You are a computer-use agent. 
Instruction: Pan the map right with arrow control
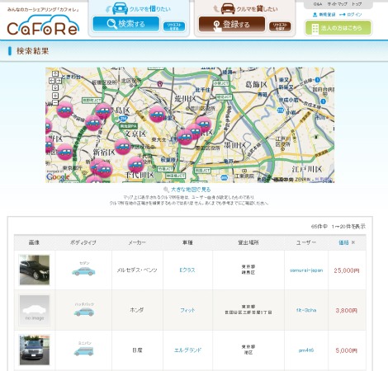(59, 81)
